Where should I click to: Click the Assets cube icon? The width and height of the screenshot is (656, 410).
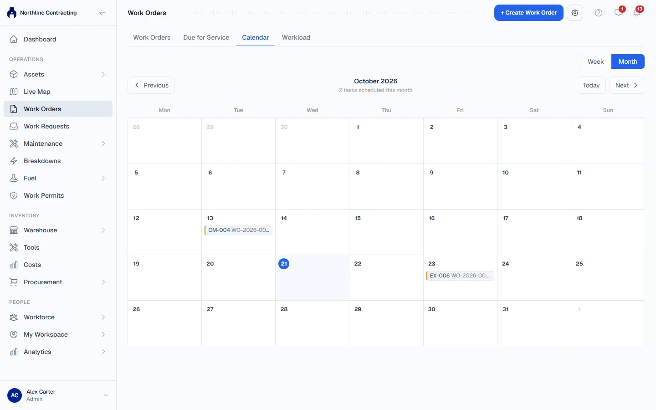[14, 74]
